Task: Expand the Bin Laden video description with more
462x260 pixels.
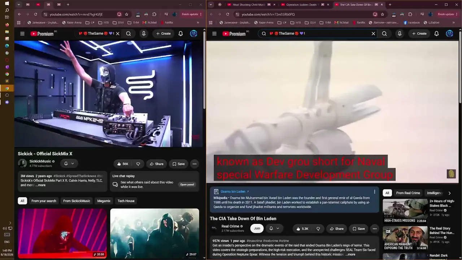Action: [x=350, y=255]
